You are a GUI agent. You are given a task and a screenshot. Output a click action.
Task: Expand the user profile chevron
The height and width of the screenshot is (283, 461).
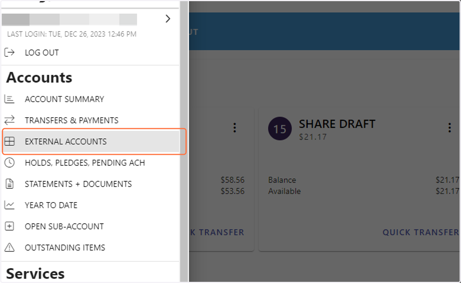tap(167, 19)
